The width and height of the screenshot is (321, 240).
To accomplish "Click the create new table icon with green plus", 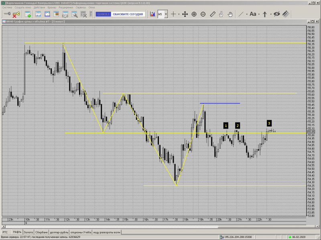I will (x=28, y=14).
